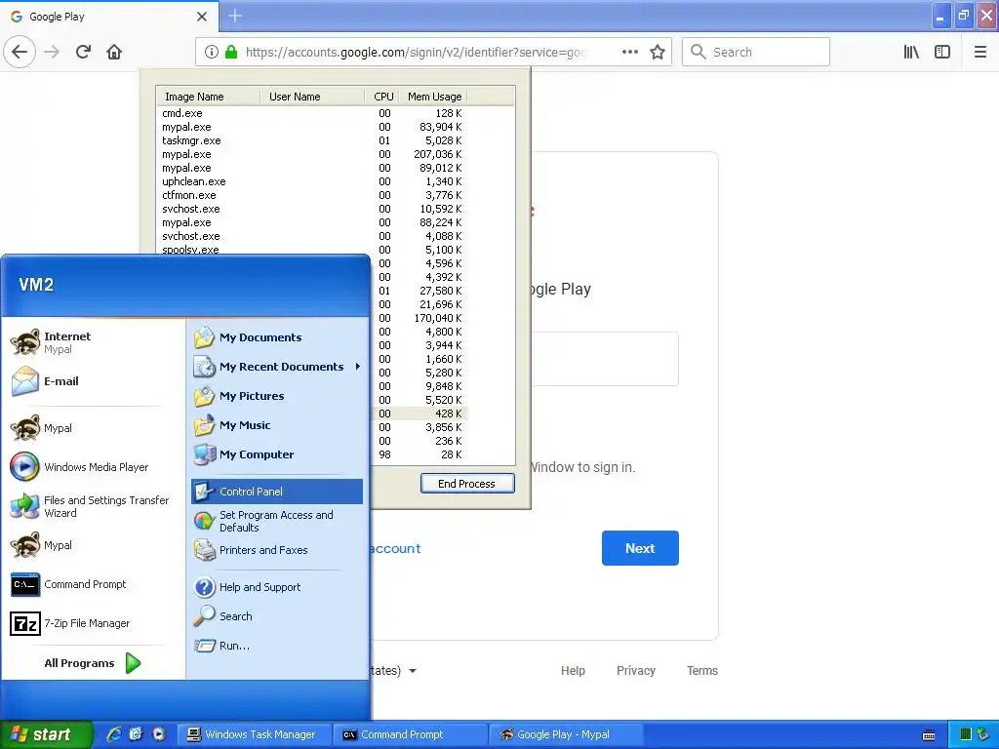Launch Command Prompt from Start menu
This screenshot has width=999, height=749.
point(95,584)
